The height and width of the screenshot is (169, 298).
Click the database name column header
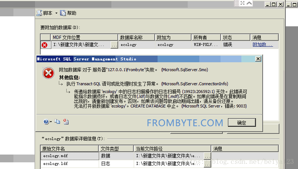point(136,37)
